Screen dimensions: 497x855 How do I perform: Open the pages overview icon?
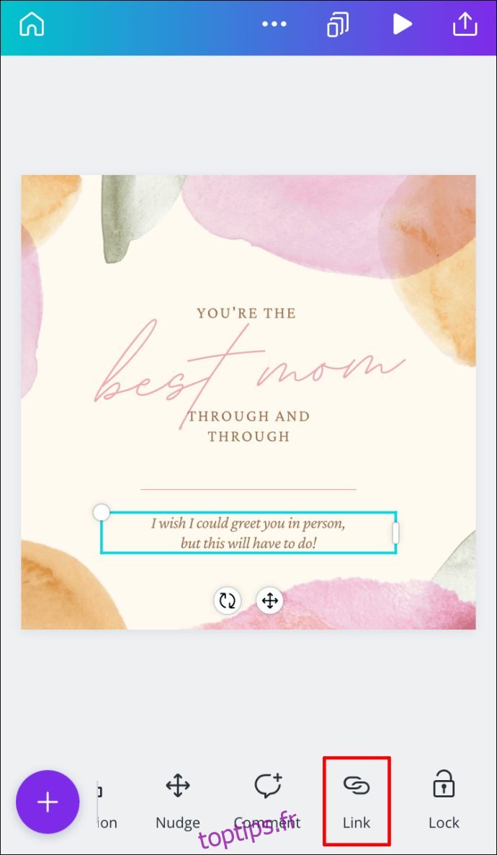(x=339, y=24)
